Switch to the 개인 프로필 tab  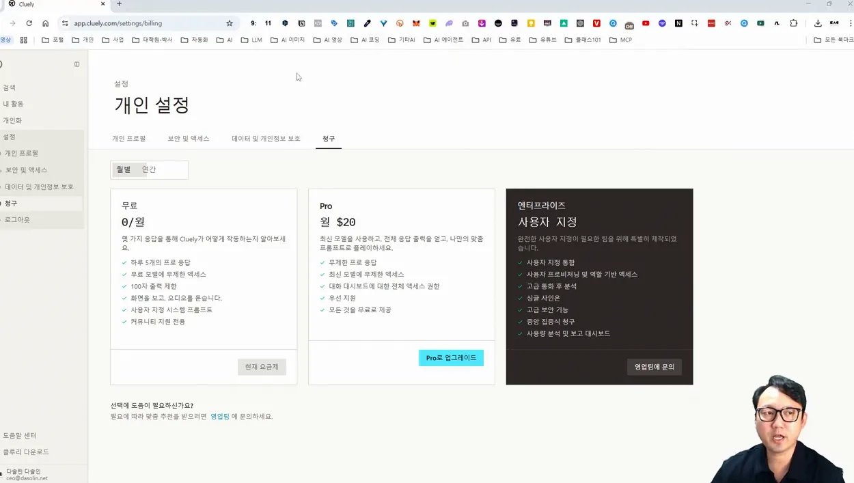pyautogui.click(x=129, y=139)
